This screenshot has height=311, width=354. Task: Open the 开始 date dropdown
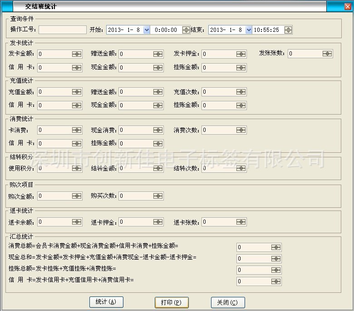point(146,30)
